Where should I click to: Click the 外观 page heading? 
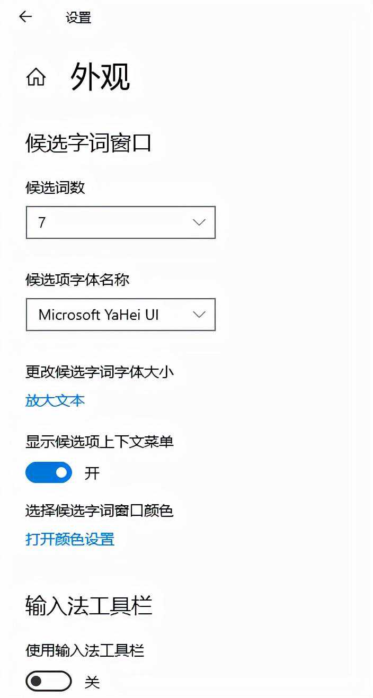tap(100, 77)
